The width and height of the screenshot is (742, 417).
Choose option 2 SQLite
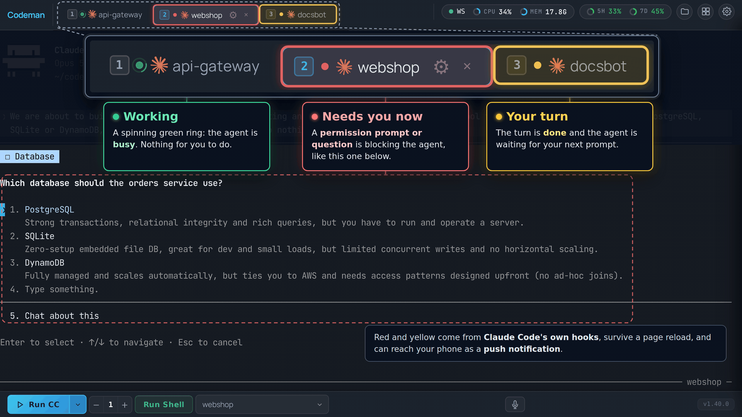point(39,236)
